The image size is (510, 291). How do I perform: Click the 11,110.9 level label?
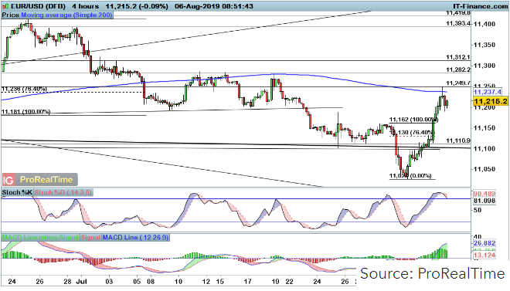458,140
